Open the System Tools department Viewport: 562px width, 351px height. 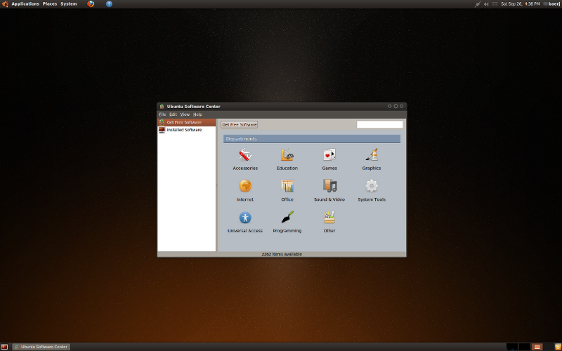click(372, 190)
